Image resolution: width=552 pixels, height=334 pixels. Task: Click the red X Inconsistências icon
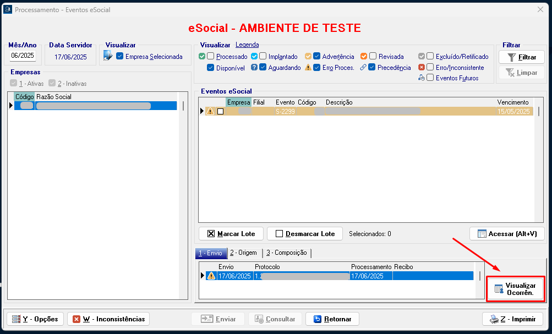(x=76, y=319)
